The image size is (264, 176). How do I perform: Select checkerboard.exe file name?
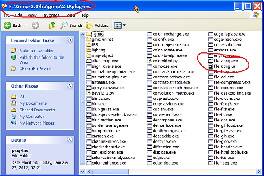tap(108, 147)
